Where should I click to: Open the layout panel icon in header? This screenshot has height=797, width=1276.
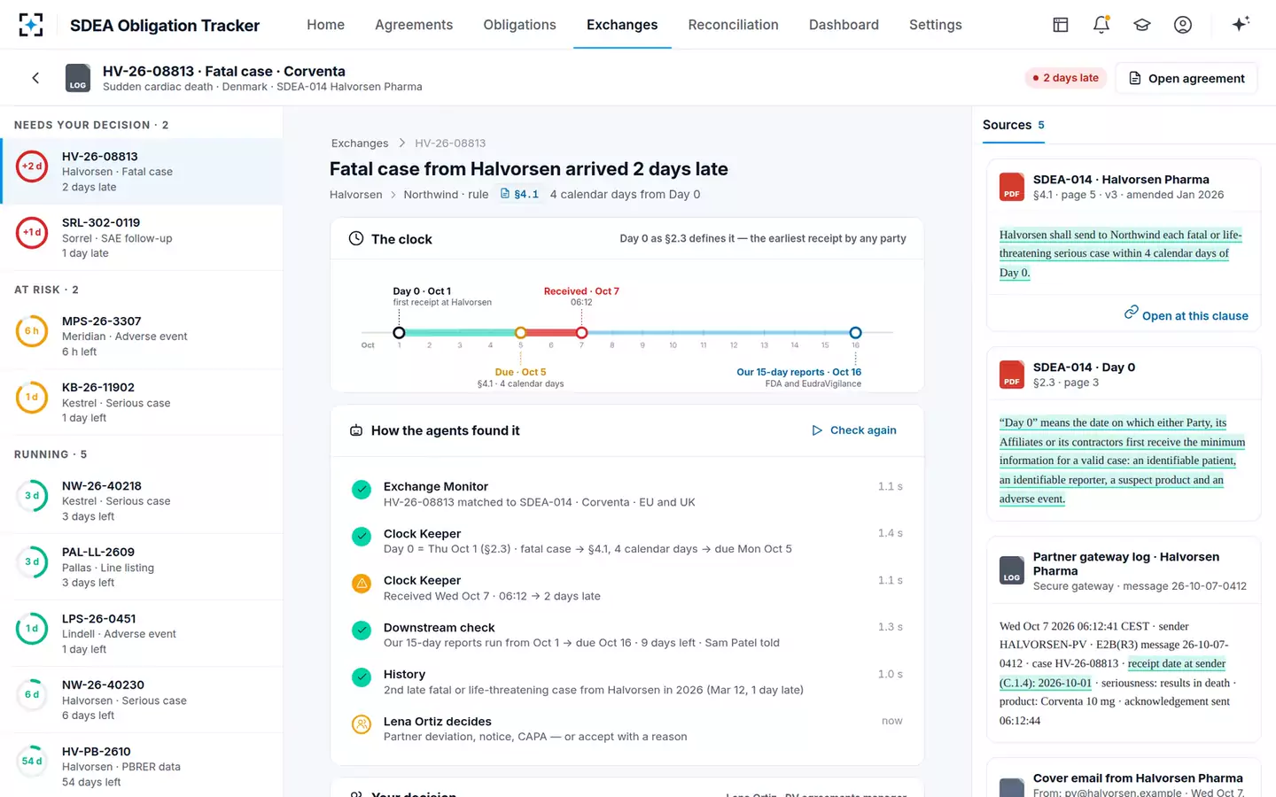[x=1061, y=25]
